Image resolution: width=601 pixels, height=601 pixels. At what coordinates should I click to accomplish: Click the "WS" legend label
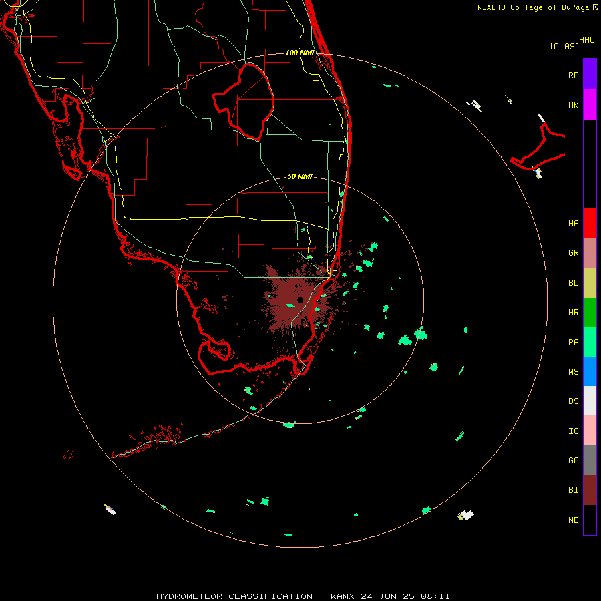573,372
